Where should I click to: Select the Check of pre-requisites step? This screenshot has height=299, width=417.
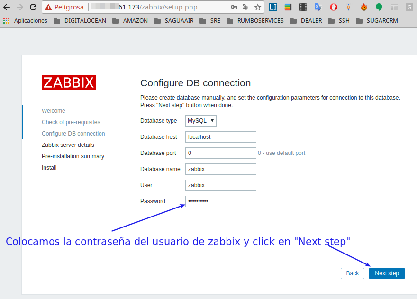pos(71,122)
